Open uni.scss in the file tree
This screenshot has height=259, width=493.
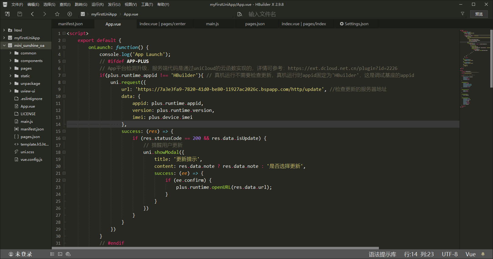[x=27, y=152]
